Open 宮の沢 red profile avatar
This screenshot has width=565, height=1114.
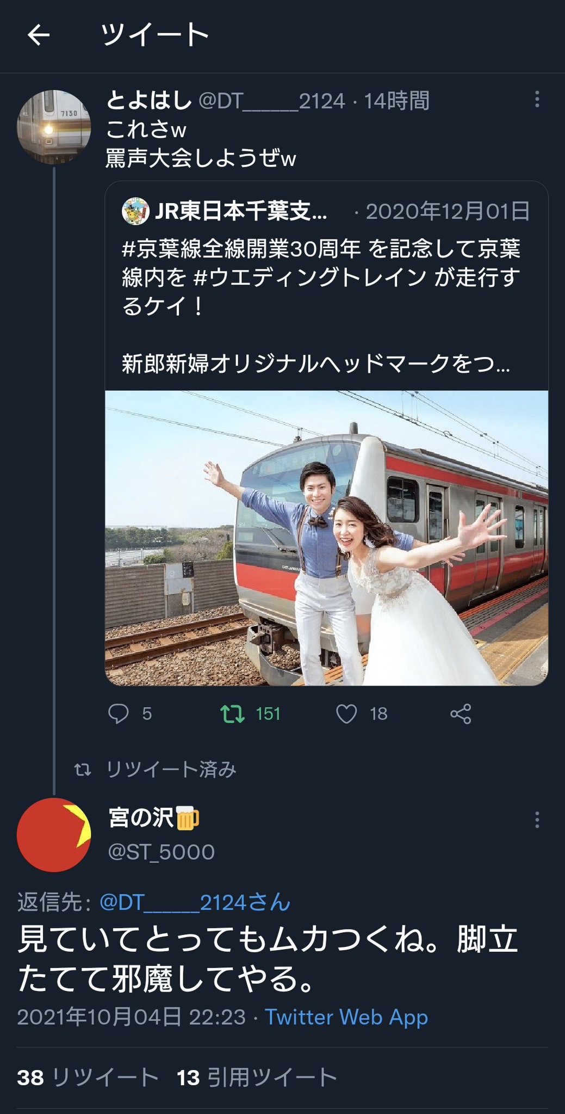click(54, 835)
